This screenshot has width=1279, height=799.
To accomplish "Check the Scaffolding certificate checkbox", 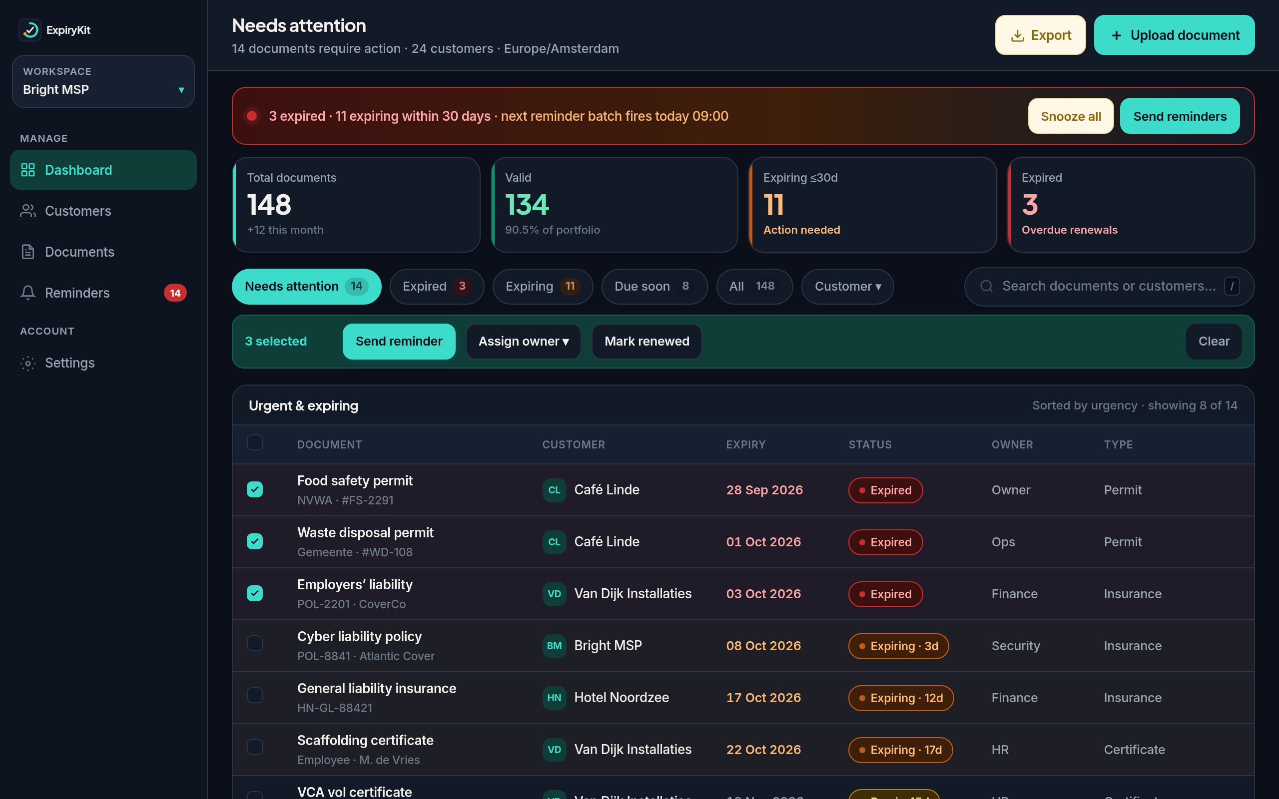I will pyautogui.click(x=255, y=747).
